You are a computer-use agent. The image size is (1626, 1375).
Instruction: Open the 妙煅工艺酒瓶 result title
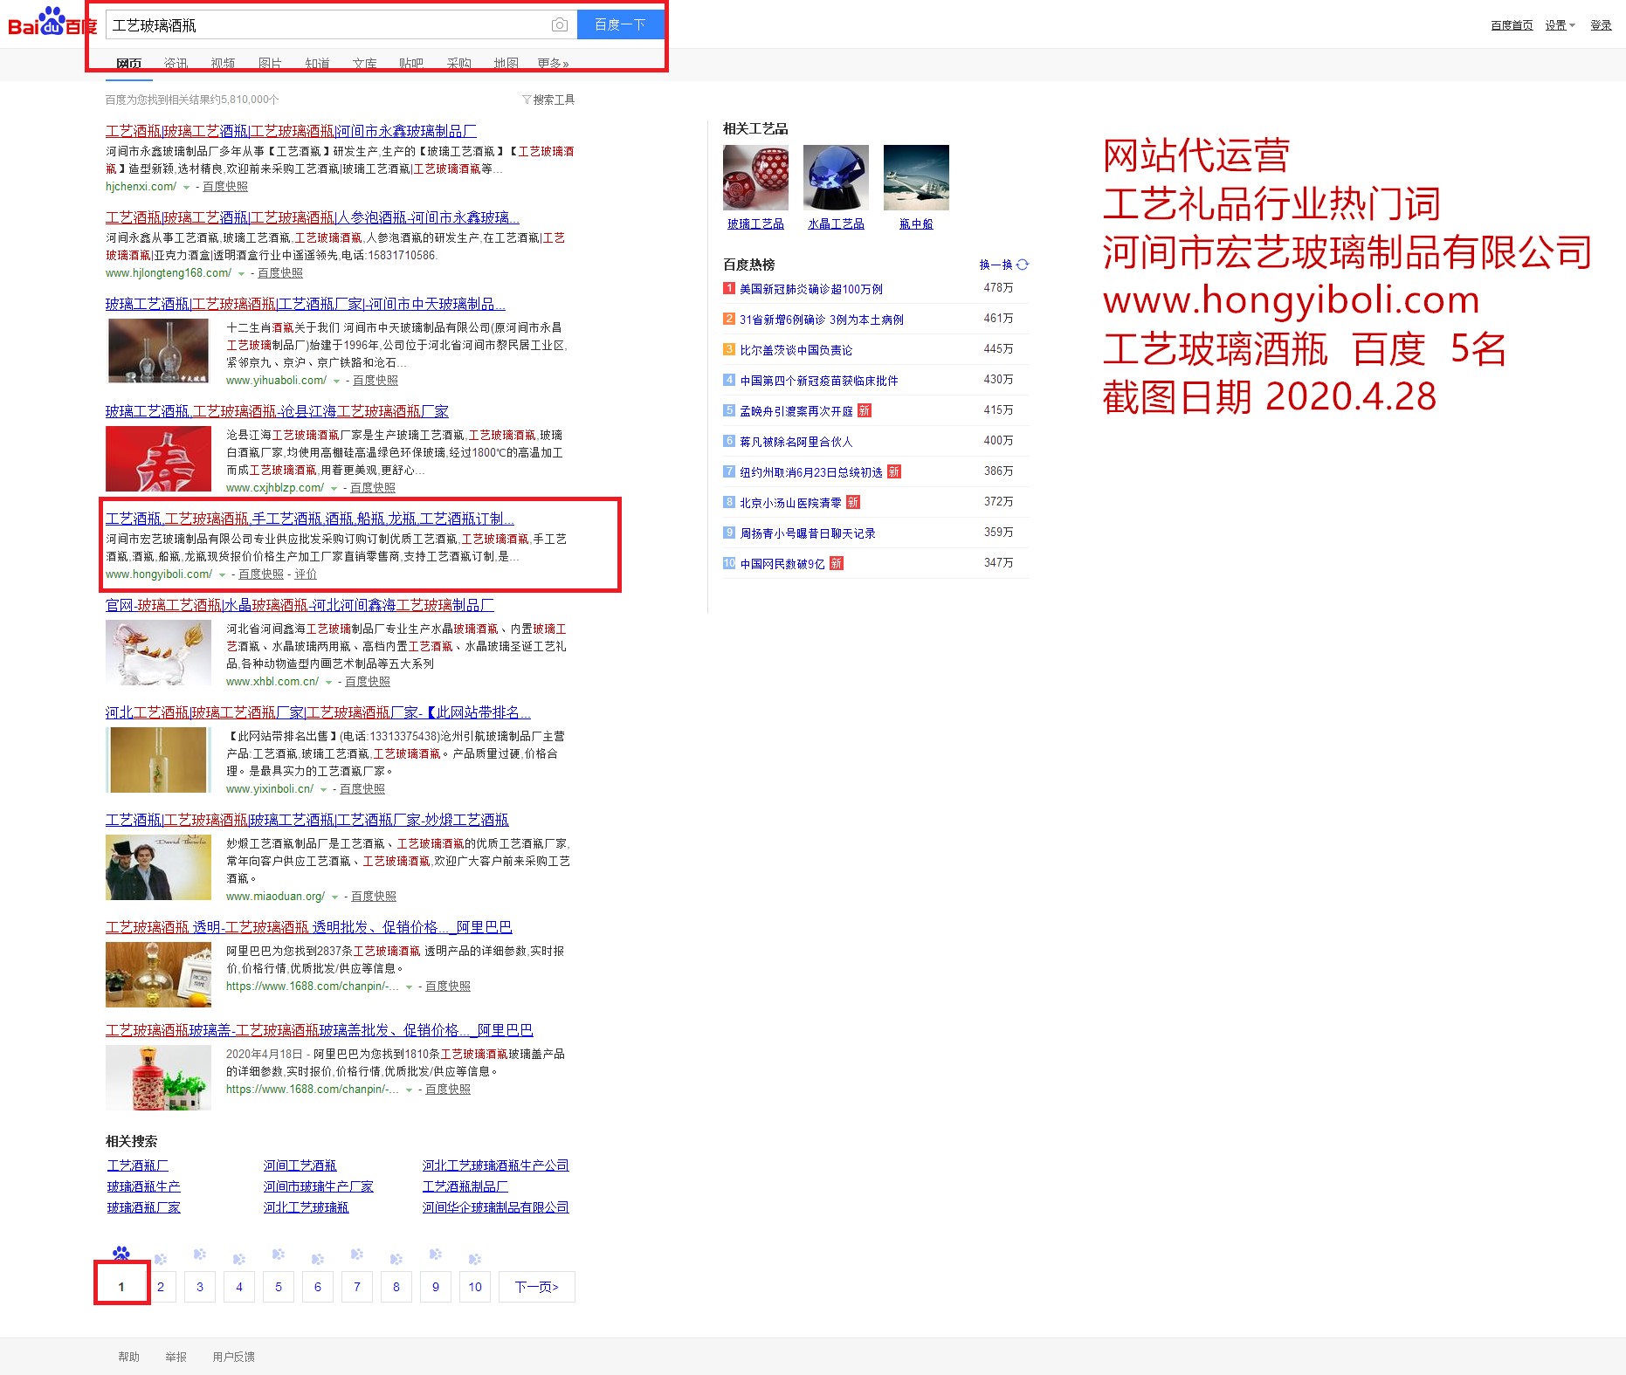point(307,820)
